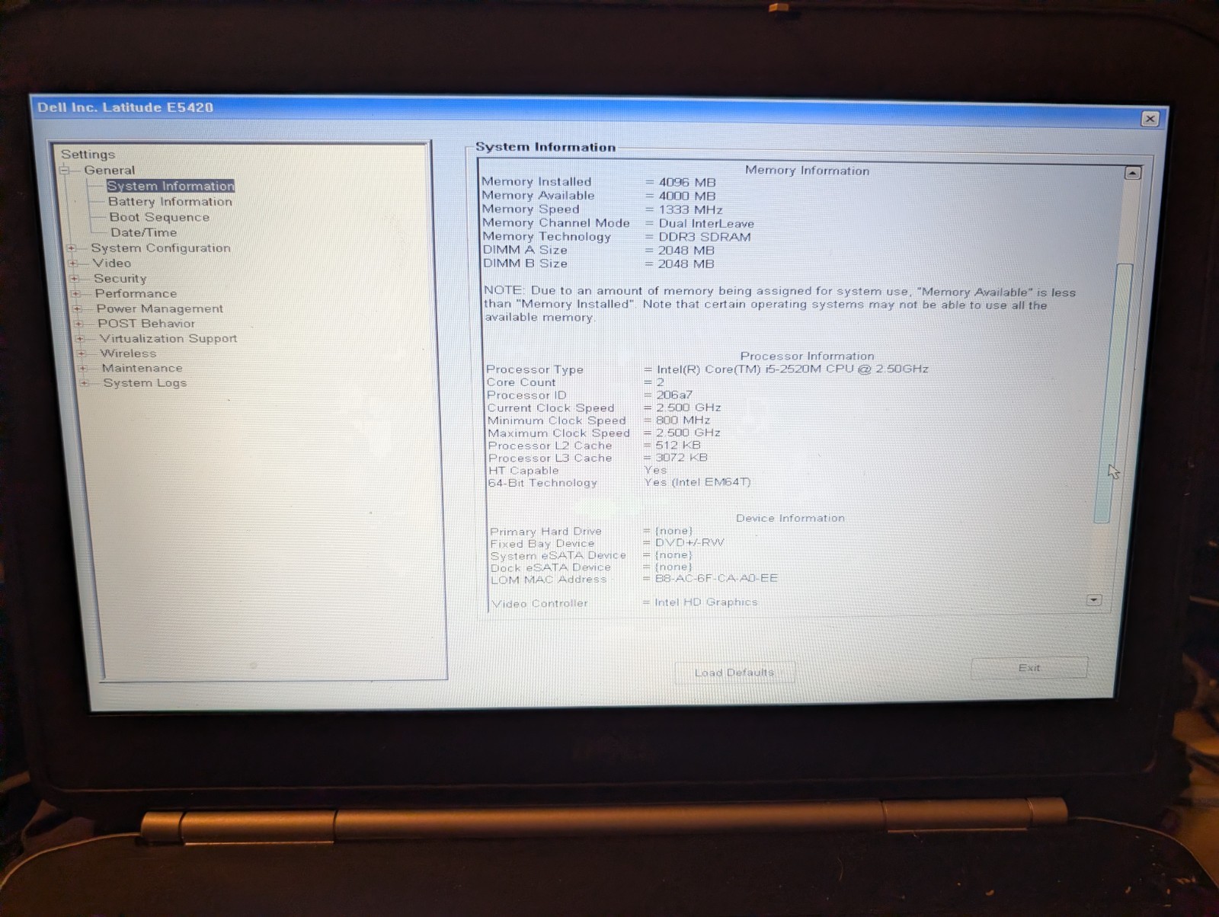This screenshot has width=1219, height=917.
Task: Open the Date/Time settings
Action: click(143, 232)
